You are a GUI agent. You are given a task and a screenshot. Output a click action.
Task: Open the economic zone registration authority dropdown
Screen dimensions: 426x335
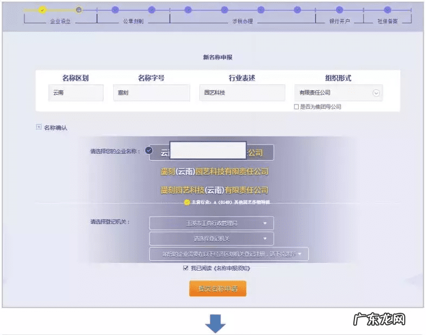click(x=229, y=254)
